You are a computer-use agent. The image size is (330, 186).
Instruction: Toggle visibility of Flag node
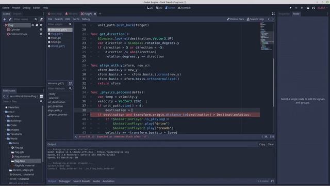tap(41, 25)
